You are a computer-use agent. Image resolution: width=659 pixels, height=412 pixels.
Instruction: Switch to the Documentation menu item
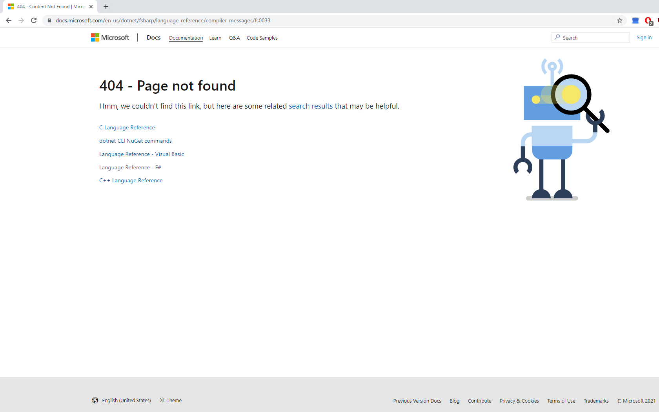[x=186, y=38]
